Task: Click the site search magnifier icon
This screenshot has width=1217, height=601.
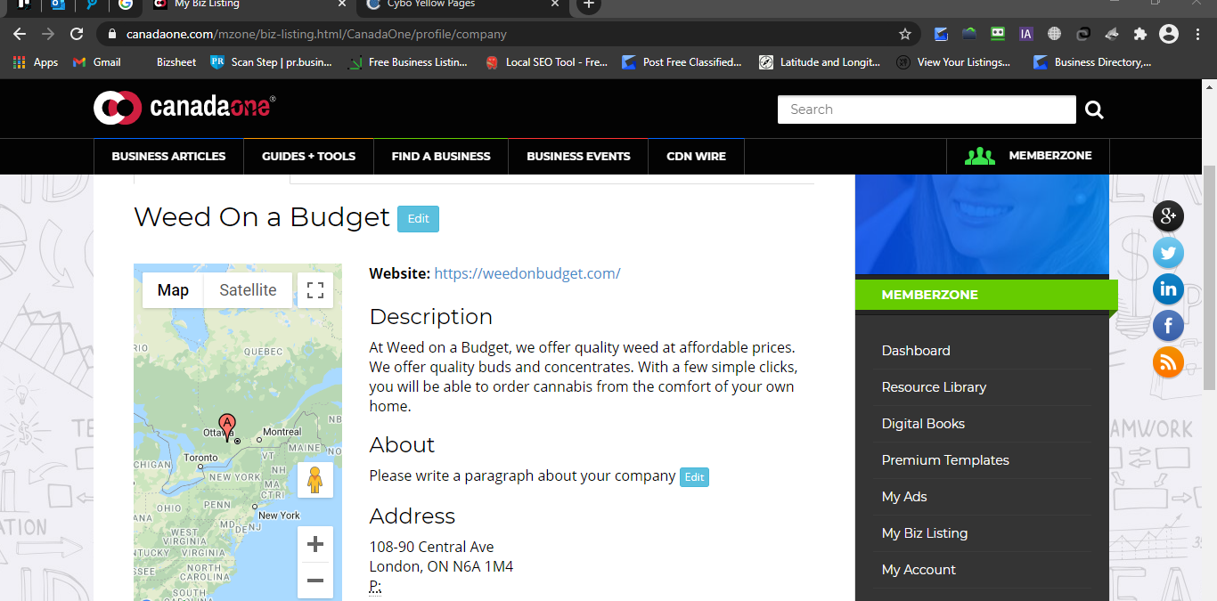Action: (x=1094, y=110)
